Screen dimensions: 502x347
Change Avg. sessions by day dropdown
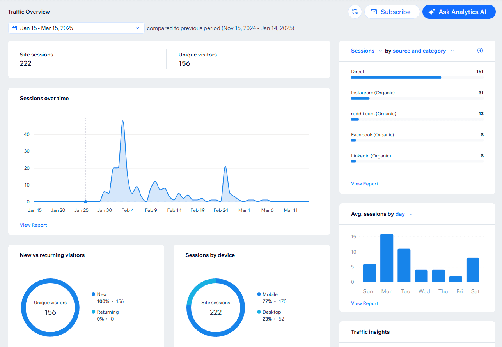pyautogui.click(x=404, y=214)
